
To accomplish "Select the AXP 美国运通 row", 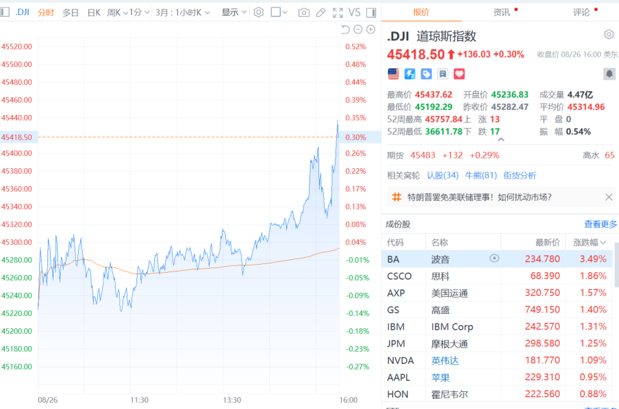I will [x=497, y=293].
